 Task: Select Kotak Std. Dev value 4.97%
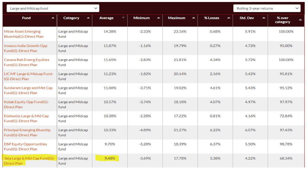point(250,102)
